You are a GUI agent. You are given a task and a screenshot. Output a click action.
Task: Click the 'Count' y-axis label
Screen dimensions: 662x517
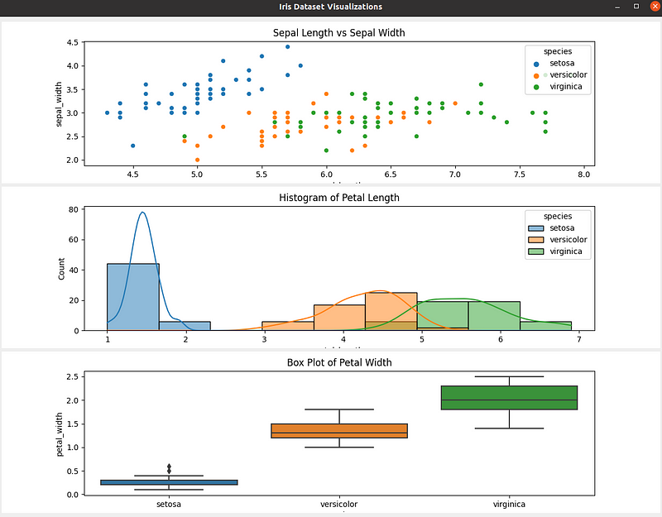[x=61, y=269]
